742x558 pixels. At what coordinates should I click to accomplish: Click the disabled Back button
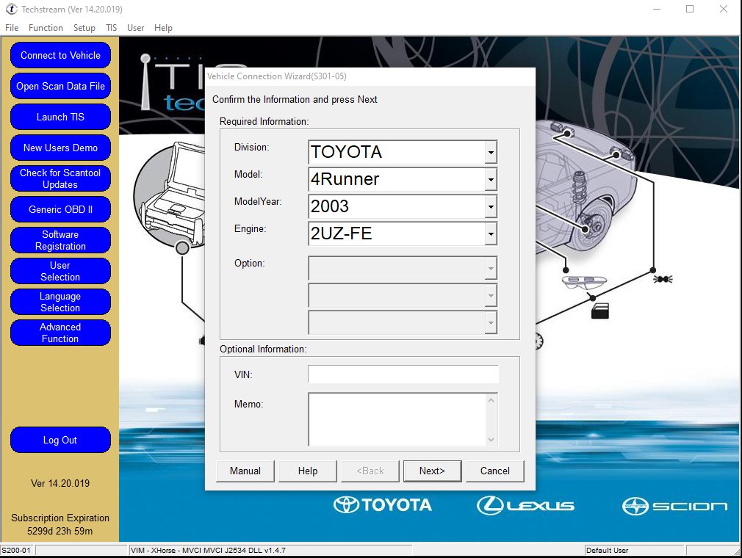point(370,471)
